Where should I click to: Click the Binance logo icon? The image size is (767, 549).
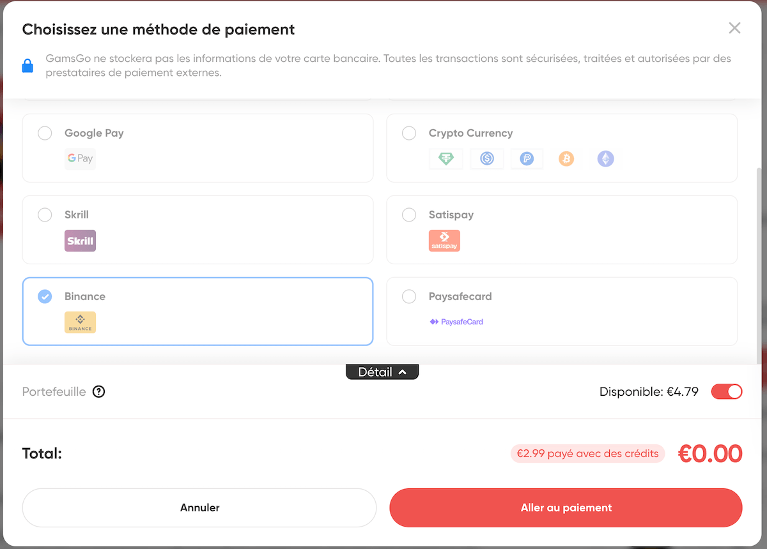pyautogui.click(x=80, y=322)
